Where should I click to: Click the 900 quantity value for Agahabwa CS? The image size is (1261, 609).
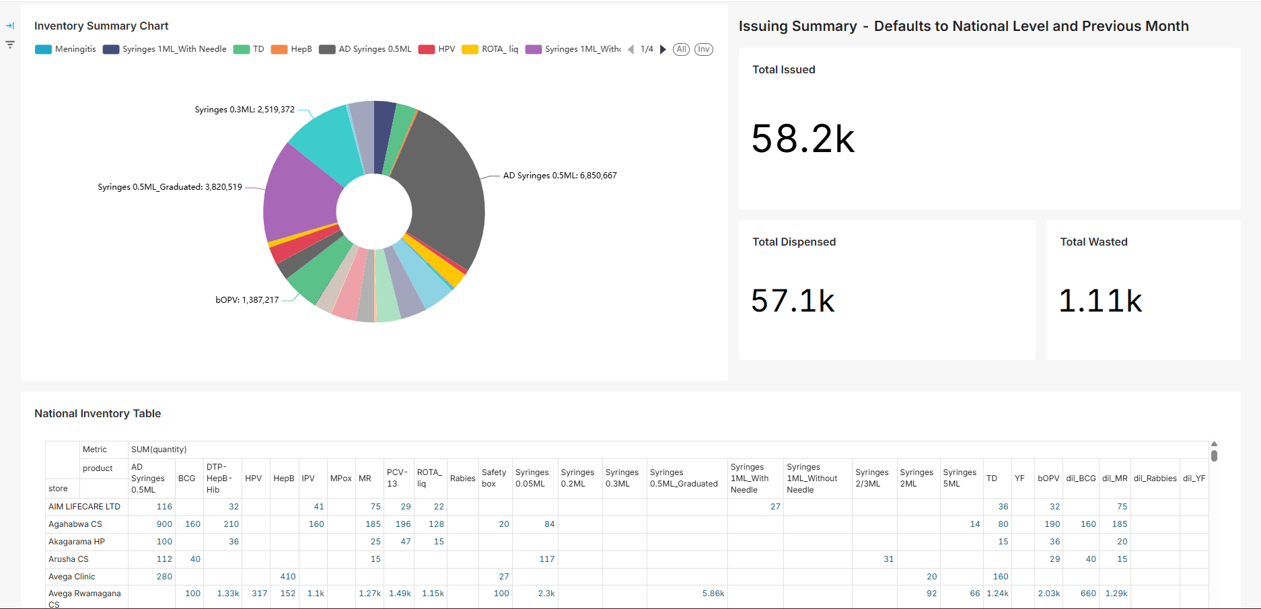click(x=164, y=524)
